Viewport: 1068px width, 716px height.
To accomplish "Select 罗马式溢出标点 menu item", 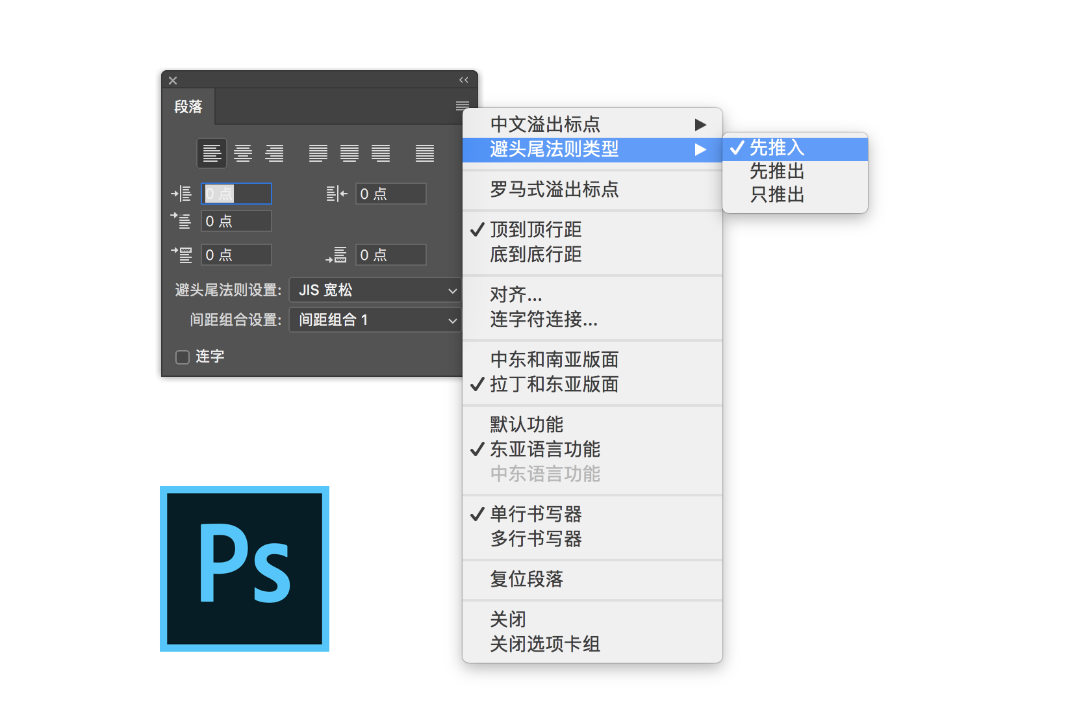I will pos(592,190).
